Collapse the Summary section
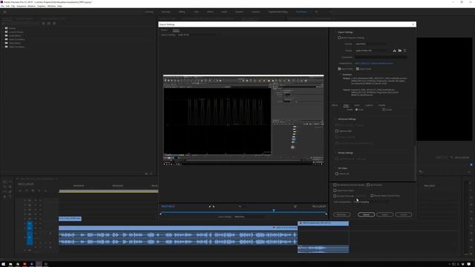Viewport: 475px width, 267px height. [x=341, y=74]
